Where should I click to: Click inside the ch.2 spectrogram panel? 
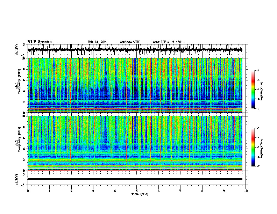[x=135, y=143]
